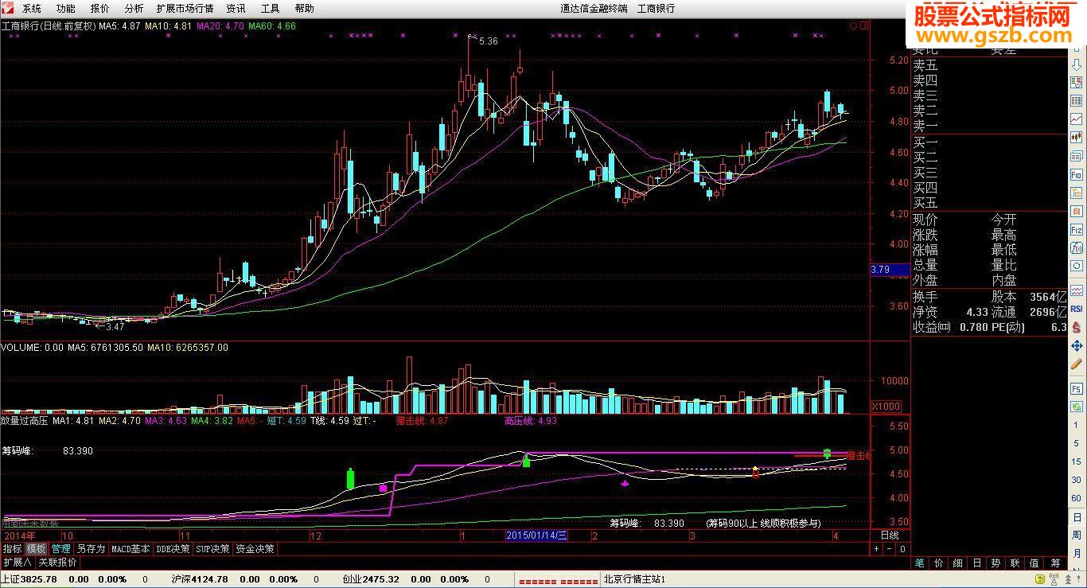Screen dimensions: 1087x588
Task: Click the F10 company info icon
Action: click(x=1077, y=174)
